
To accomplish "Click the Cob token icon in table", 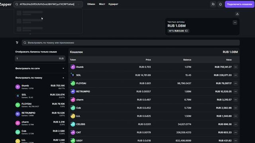I will (73, 108).
